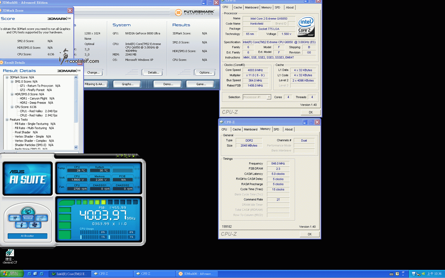
Task: Click the question mark help icon on AI Suite
Action: (x=122, y=156)
